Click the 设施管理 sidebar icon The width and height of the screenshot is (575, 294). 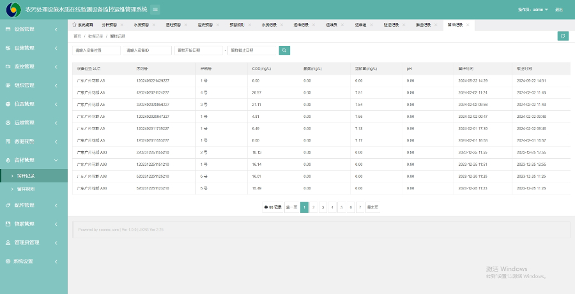8,48
